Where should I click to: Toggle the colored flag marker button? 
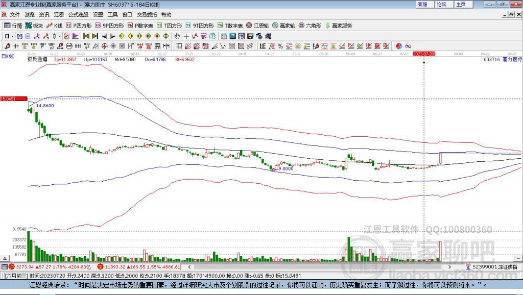(x=76, y=36)
